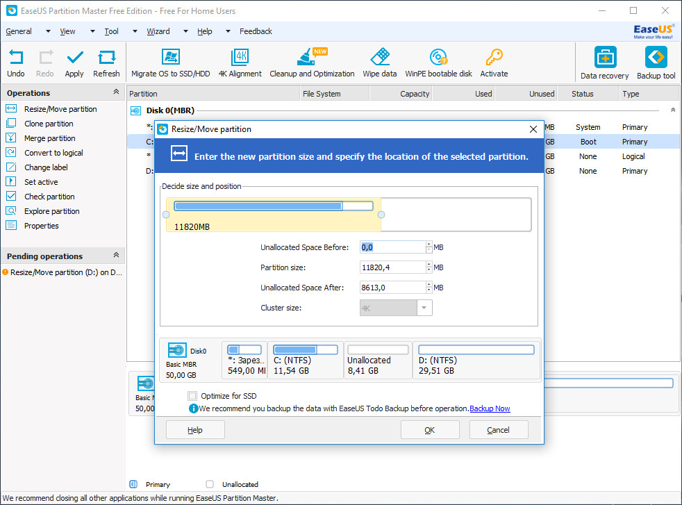
Task: Create a WinPE bootable disk
Action: 438,58
